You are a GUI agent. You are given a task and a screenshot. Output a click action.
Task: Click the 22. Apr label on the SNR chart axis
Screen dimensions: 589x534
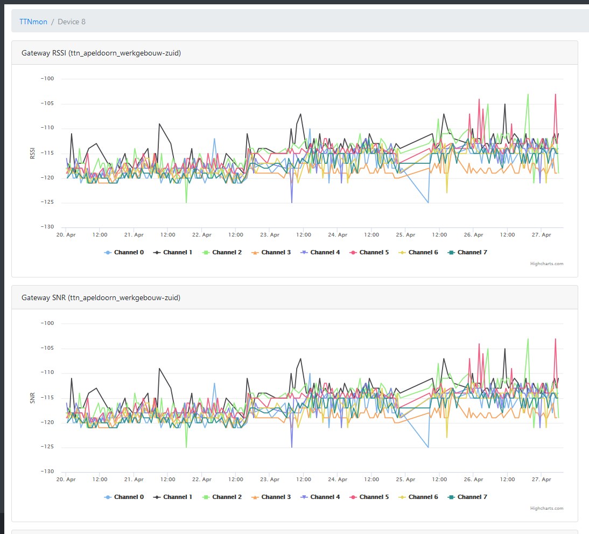tap(202, 480)
